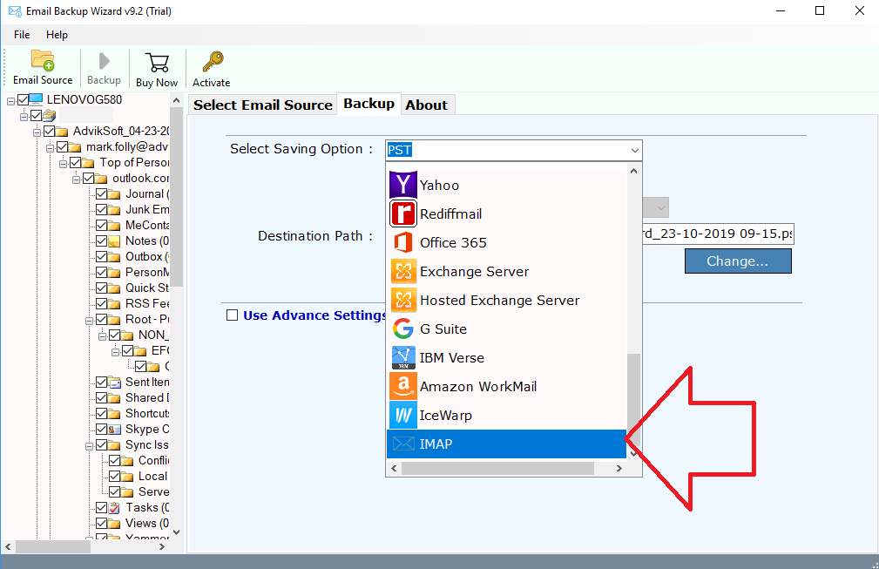Uncheck the Journal folder checkbox

tap(101, 194)
